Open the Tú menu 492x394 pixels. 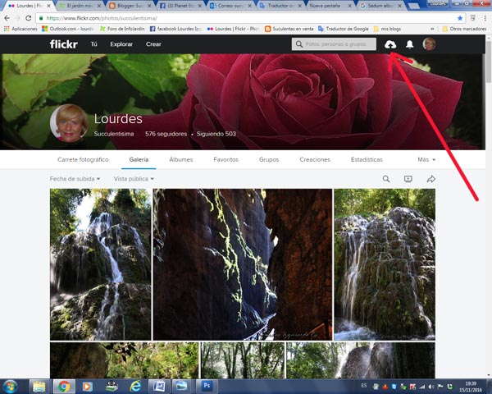tap(93, 44)
